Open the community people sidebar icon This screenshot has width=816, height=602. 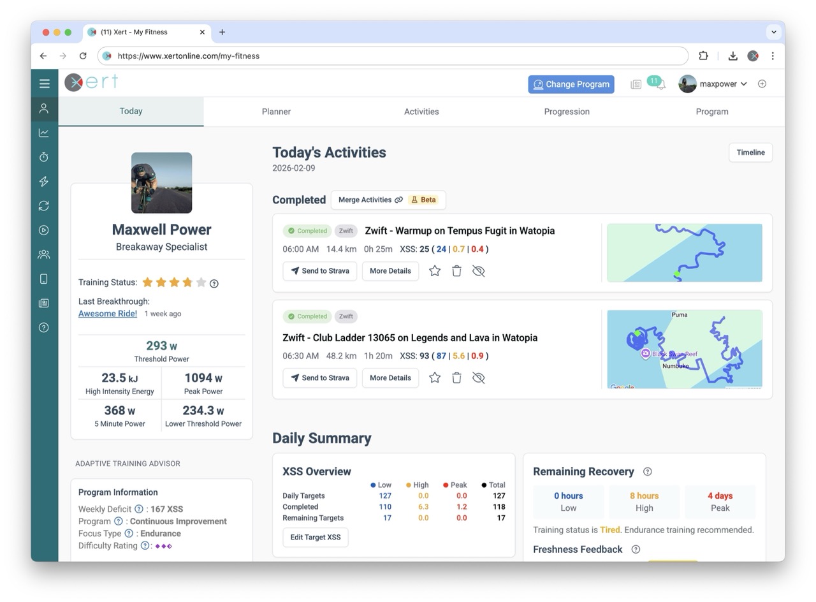(44, 254)
